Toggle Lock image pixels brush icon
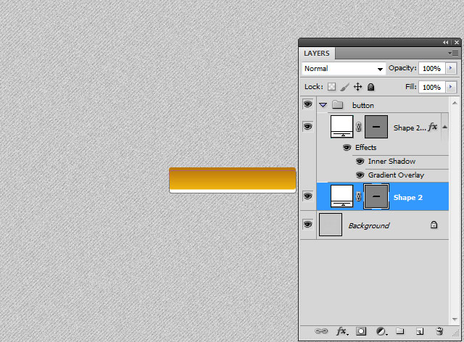Image resolution: width=464 pixels, height=342 pixels. pyautogui.click(x=344, y=87)
